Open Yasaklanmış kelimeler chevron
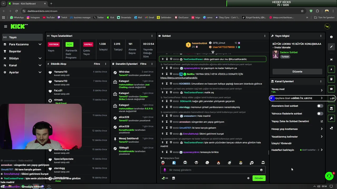 pyautogui.click(x=321, y=136)
